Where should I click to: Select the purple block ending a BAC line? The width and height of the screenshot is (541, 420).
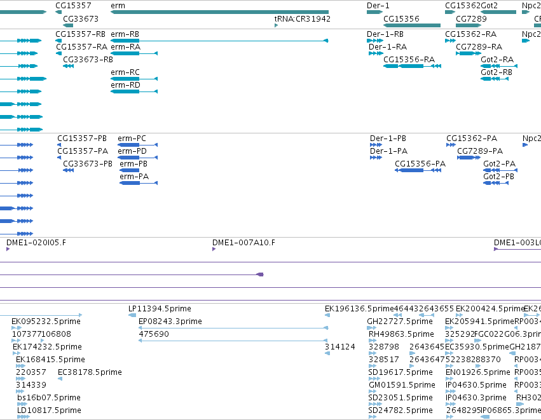[260, 274]
